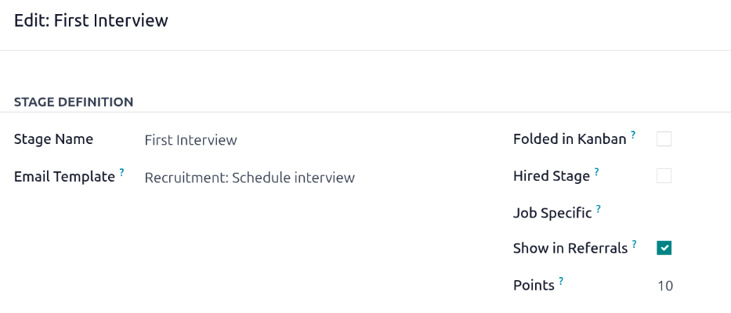Click the Hired Stage help tooltip icon
This screenshot has height=313, width=731.
pos(596,171)
